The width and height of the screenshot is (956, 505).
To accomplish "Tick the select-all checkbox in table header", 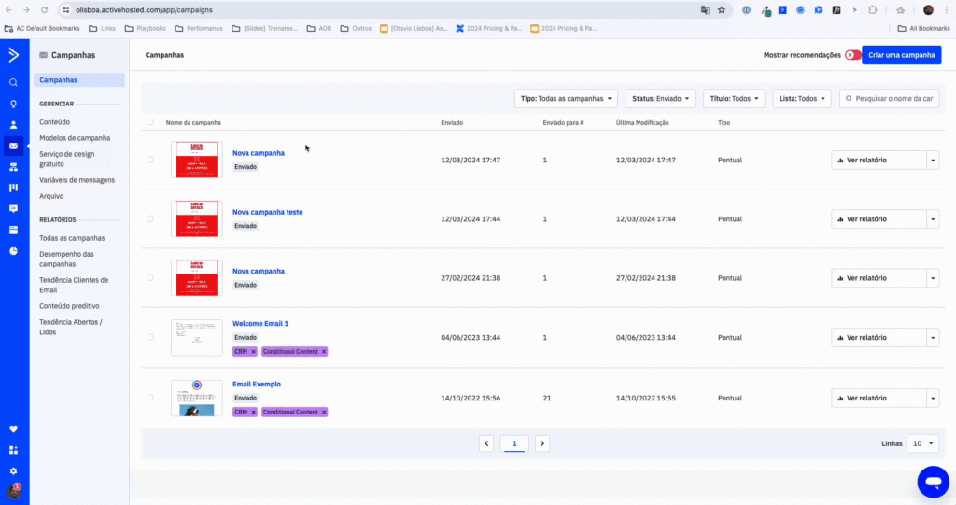I will [150, 122].
